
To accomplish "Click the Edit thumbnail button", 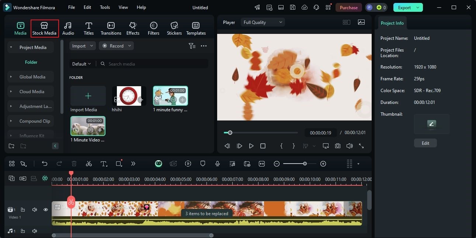I will coord(425,143).
